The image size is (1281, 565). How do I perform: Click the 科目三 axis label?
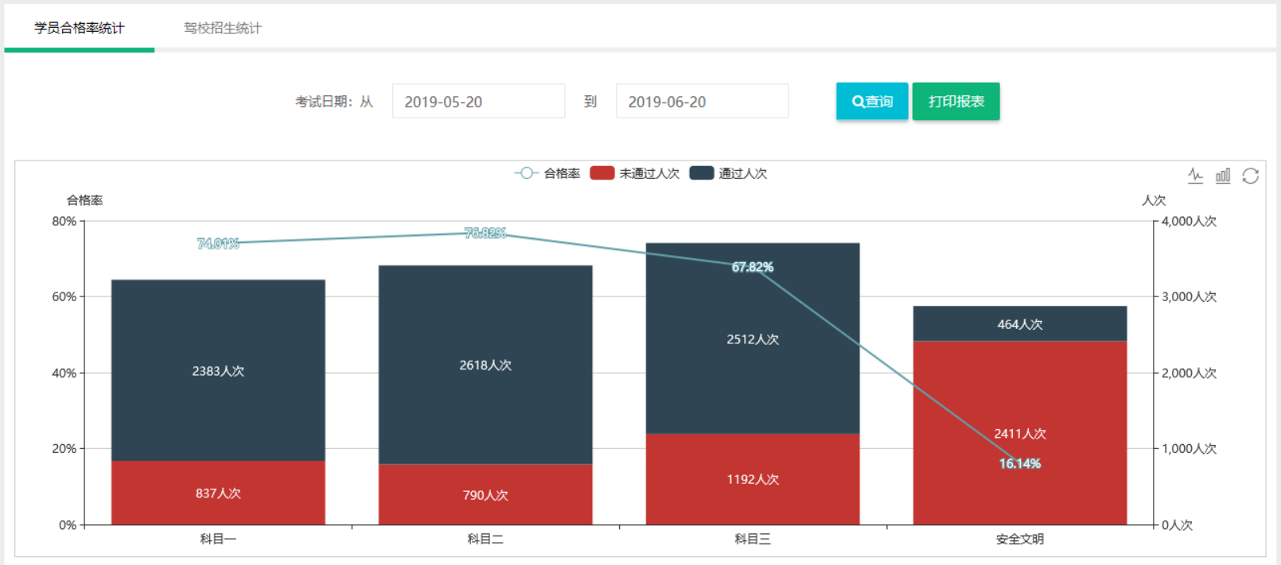click(x=753, y=539)
